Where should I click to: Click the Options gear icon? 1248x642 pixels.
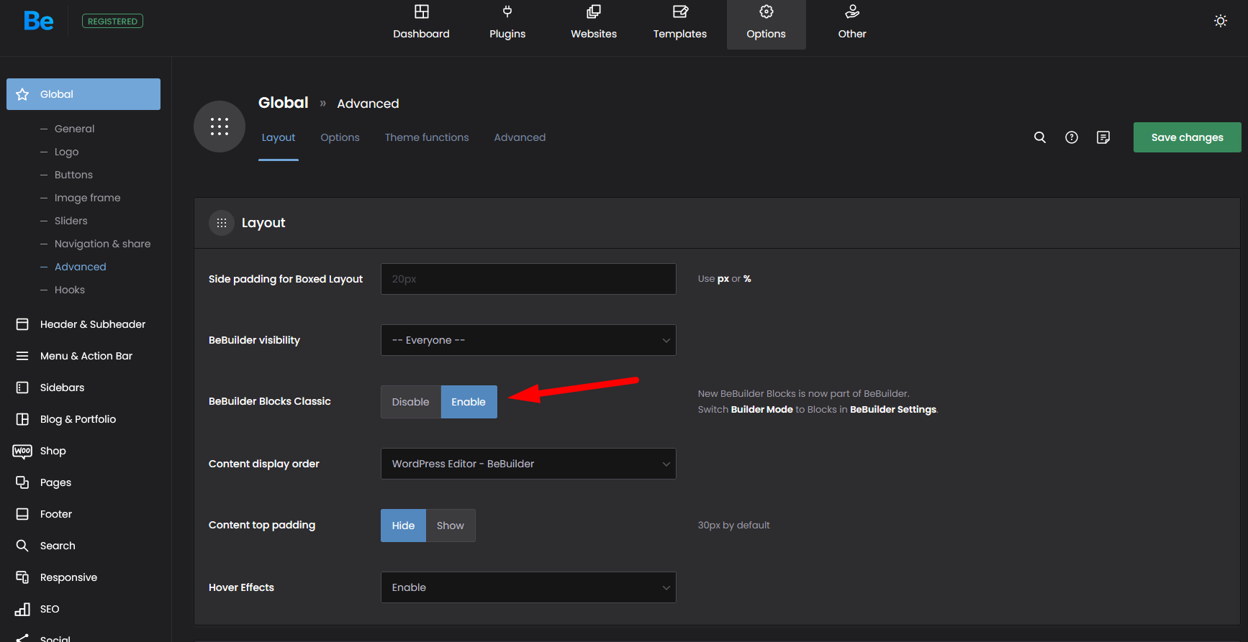pyautogui.click(x=767, y=12)
